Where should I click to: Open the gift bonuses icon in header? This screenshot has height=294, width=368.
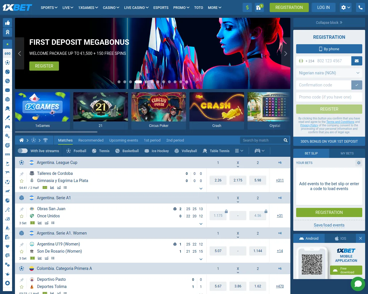click(259, 7)
